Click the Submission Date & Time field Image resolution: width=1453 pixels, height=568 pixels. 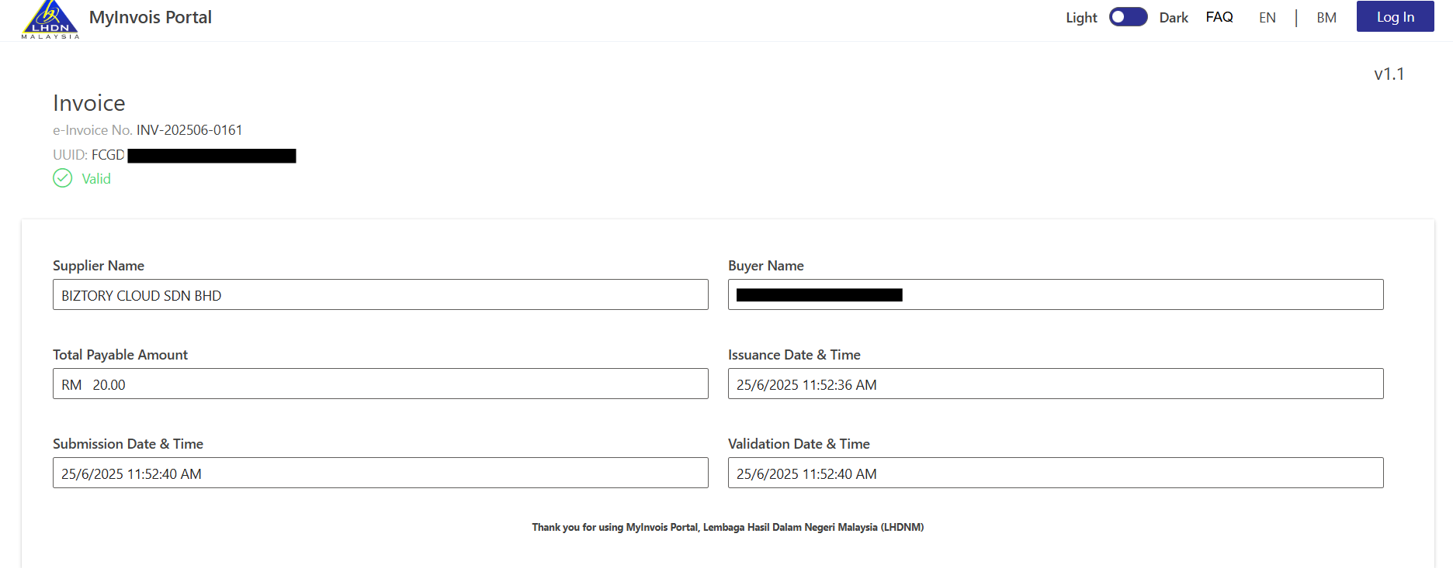tap(380, 473)
